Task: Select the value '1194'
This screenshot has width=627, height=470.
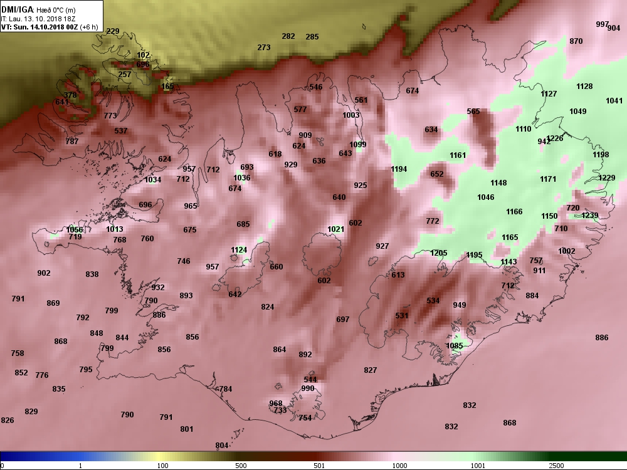Action: (399, 169)
